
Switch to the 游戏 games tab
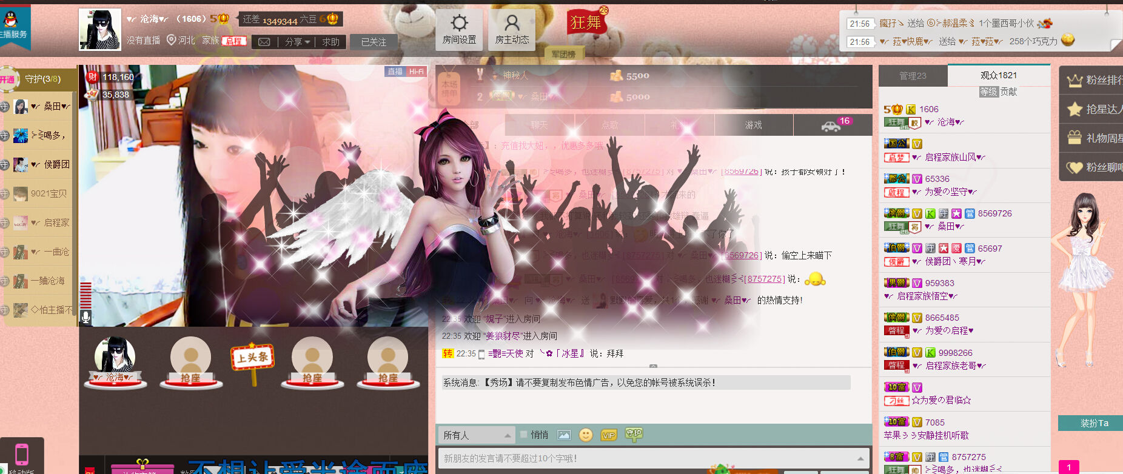click(754, 125)
